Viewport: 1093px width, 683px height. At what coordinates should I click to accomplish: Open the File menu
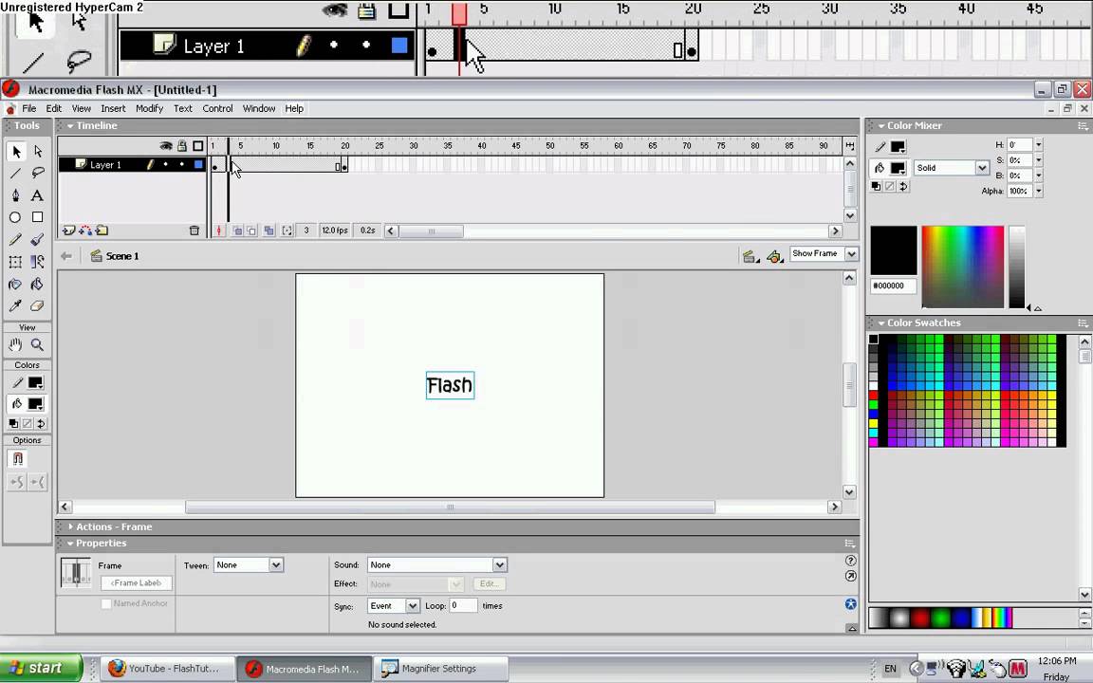point(29,109)
